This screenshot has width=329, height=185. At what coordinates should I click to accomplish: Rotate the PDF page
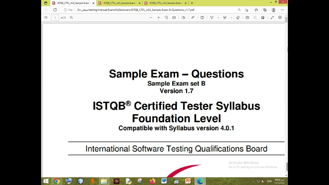166,17
